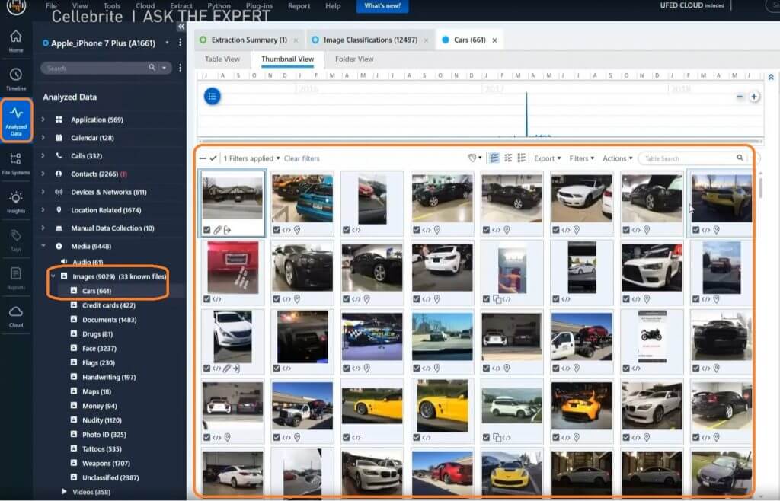Zoom in timeline with plus control
Screen dimensions: 780x501
point(754,97)
